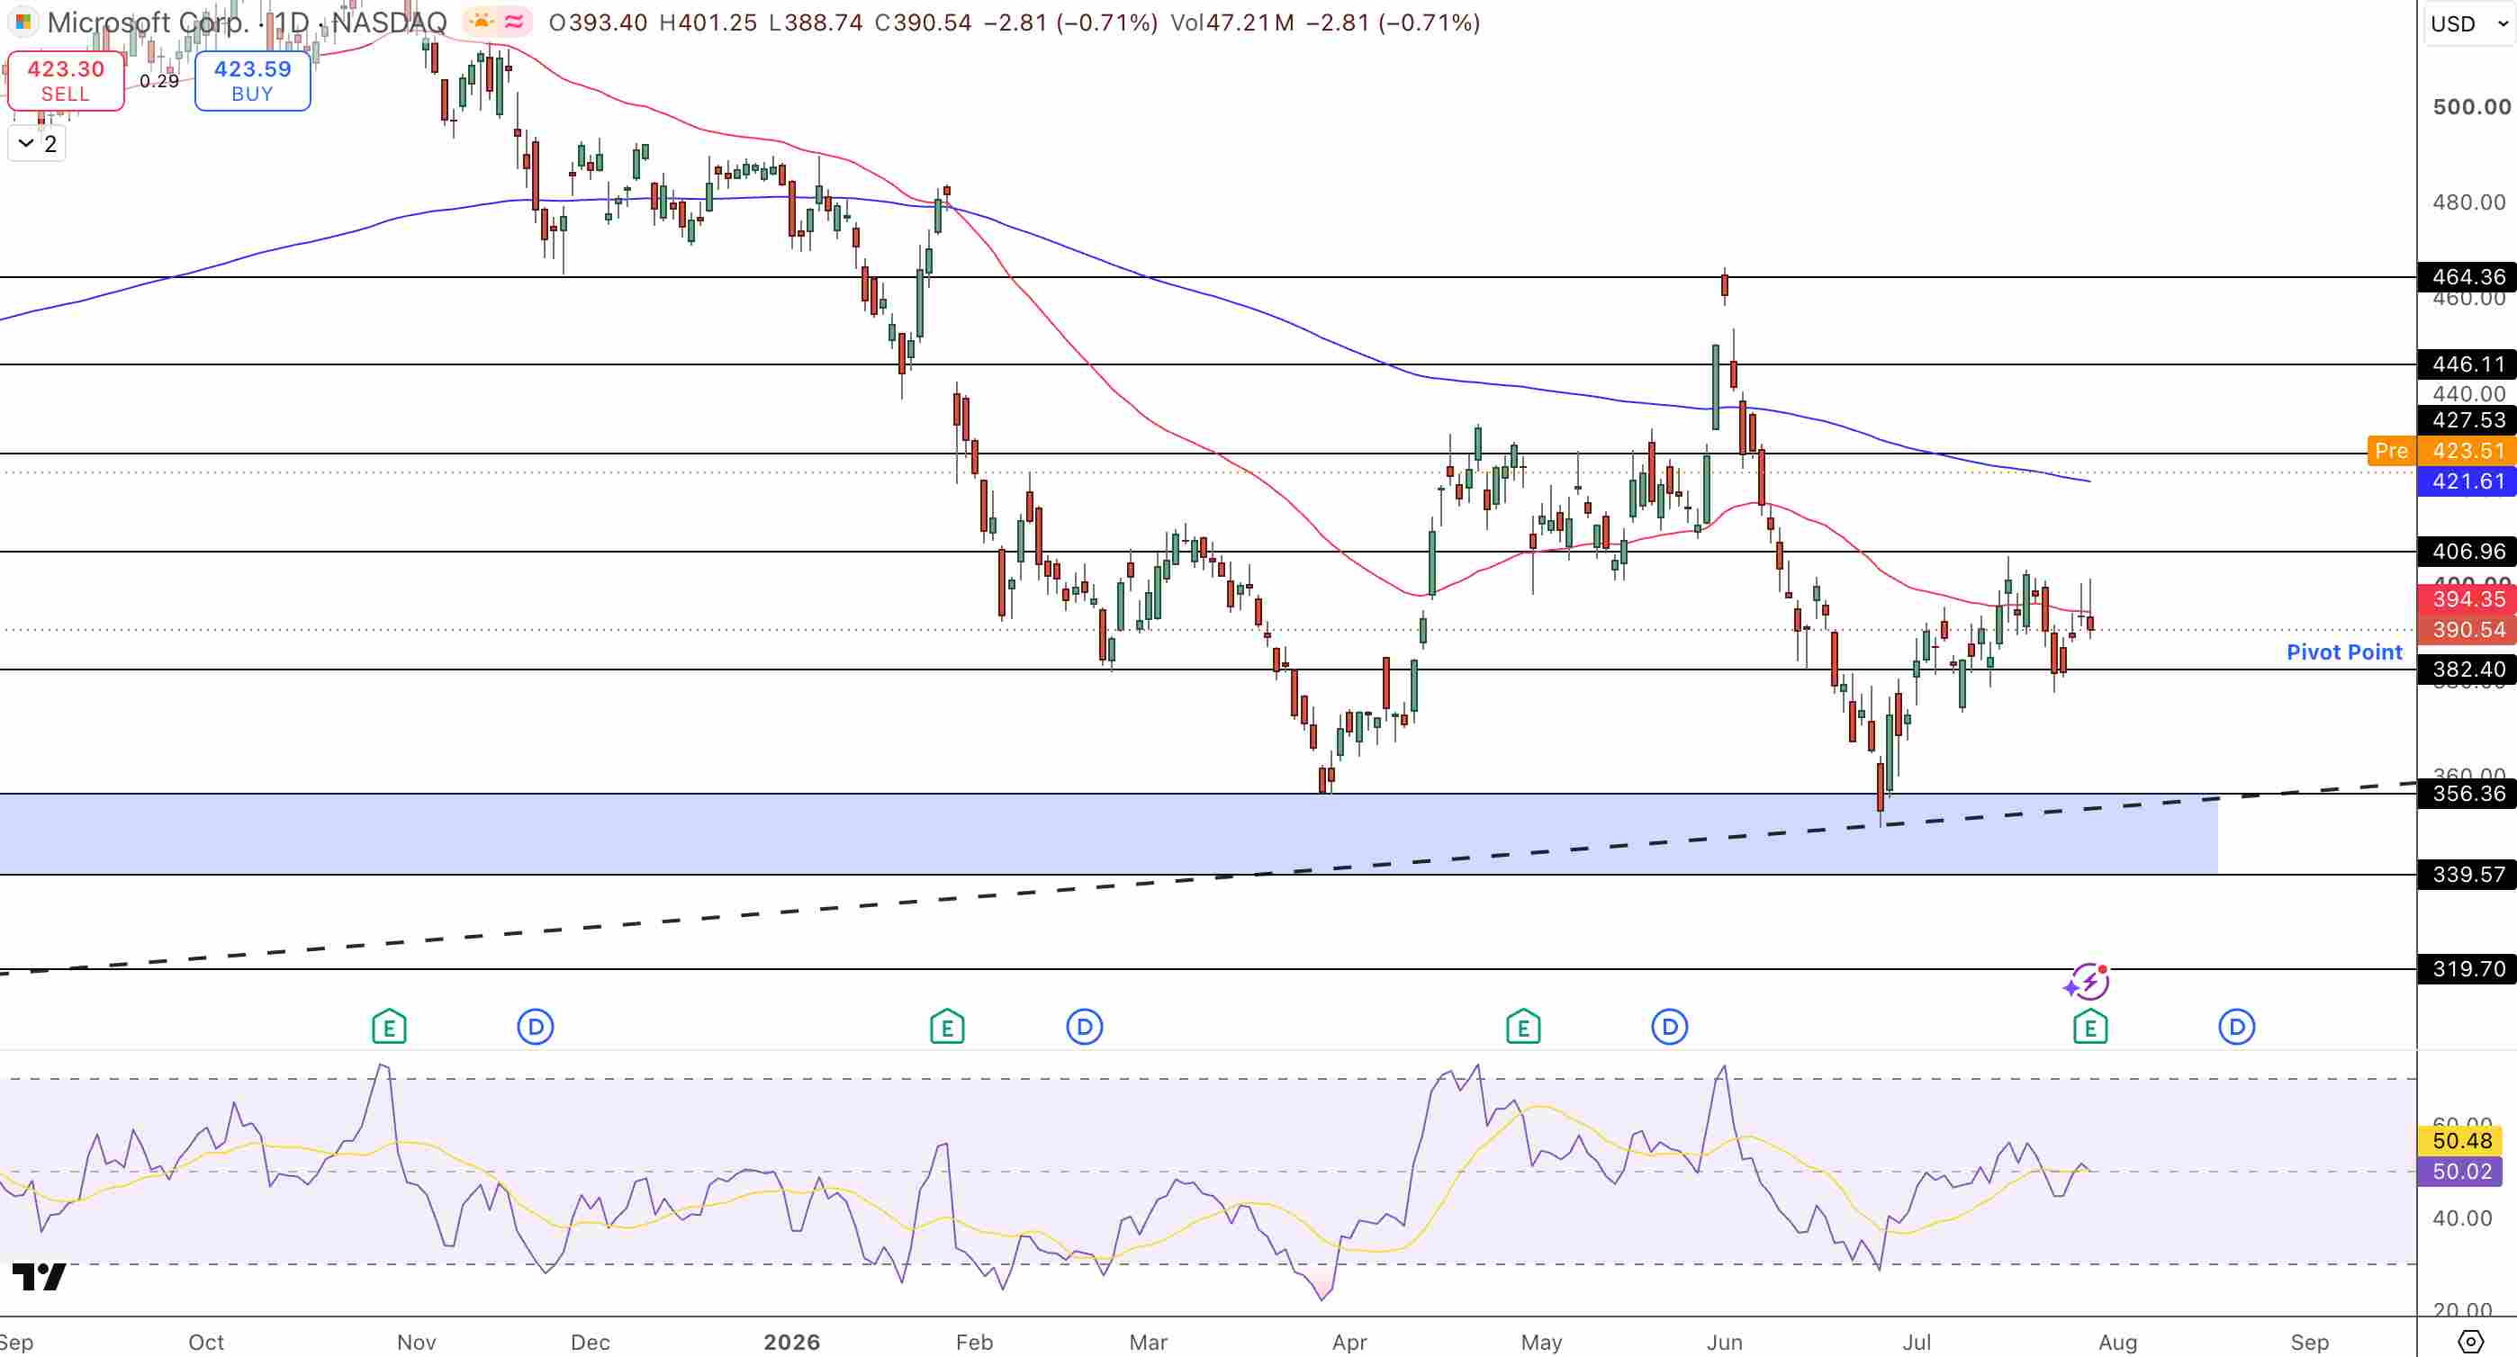This screenshot has height=1357, width=2517.
Task: Select the 427.53 price level label
Action: 2467,419
